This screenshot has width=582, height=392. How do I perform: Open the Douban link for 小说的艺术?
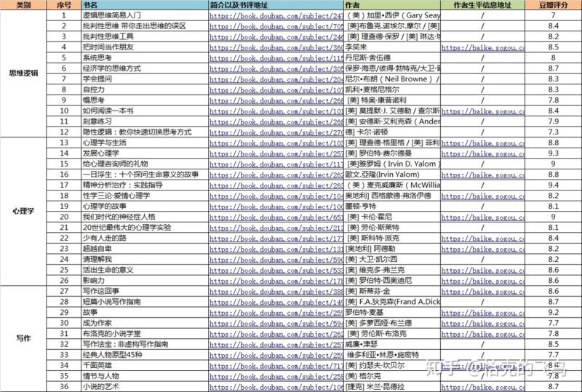click(x=276, y=387)
